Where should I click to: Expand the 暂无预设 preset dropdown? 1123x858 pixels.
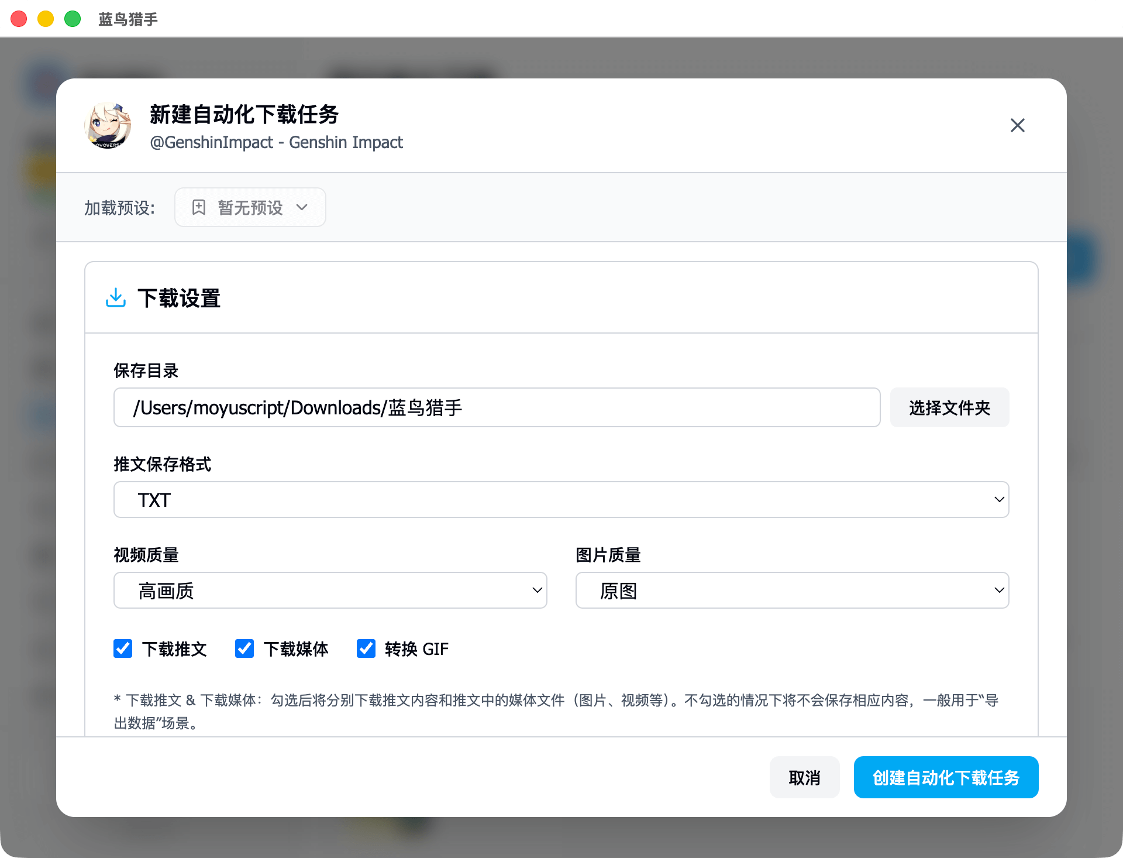click(250, 207)
